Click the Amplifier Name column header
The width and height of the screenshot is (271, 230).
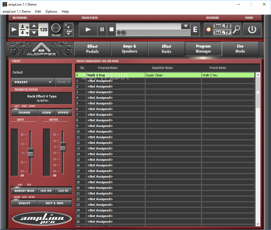coord(163,68)
